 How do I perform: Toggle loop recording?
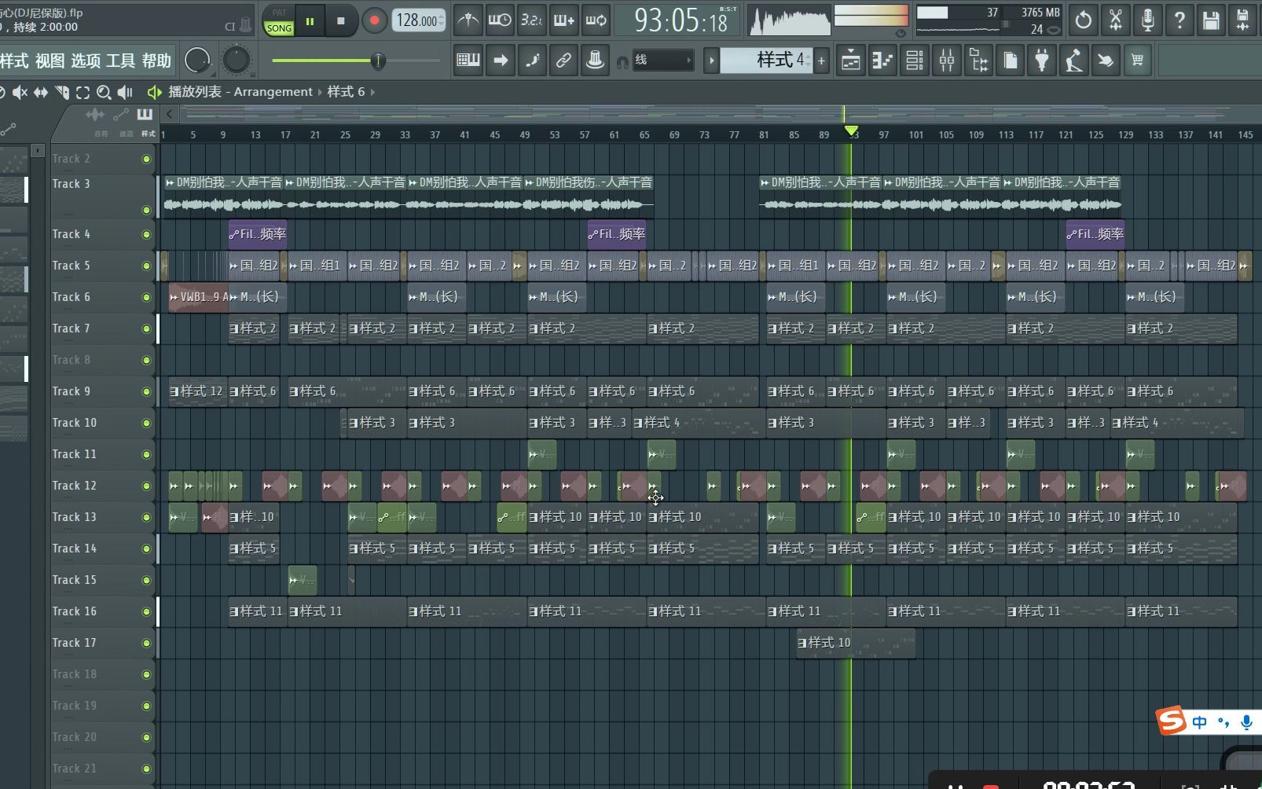pyautogui.click(x=596, y=20)
